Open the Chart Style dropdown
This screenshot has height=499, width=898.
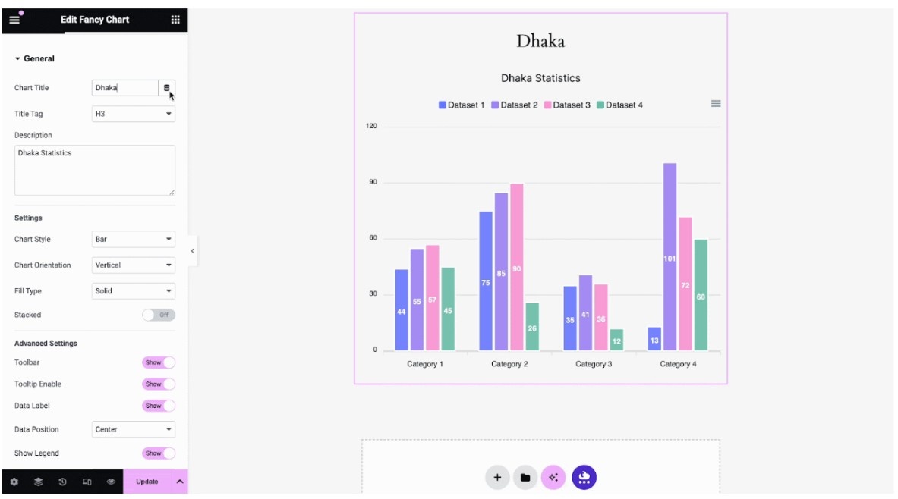click(134, 239)
